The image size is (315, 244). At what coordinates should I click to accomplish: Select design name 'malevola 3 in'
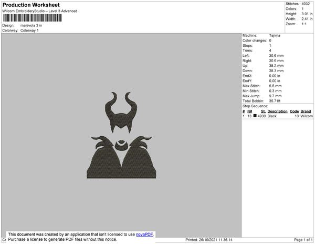(31, 25)
